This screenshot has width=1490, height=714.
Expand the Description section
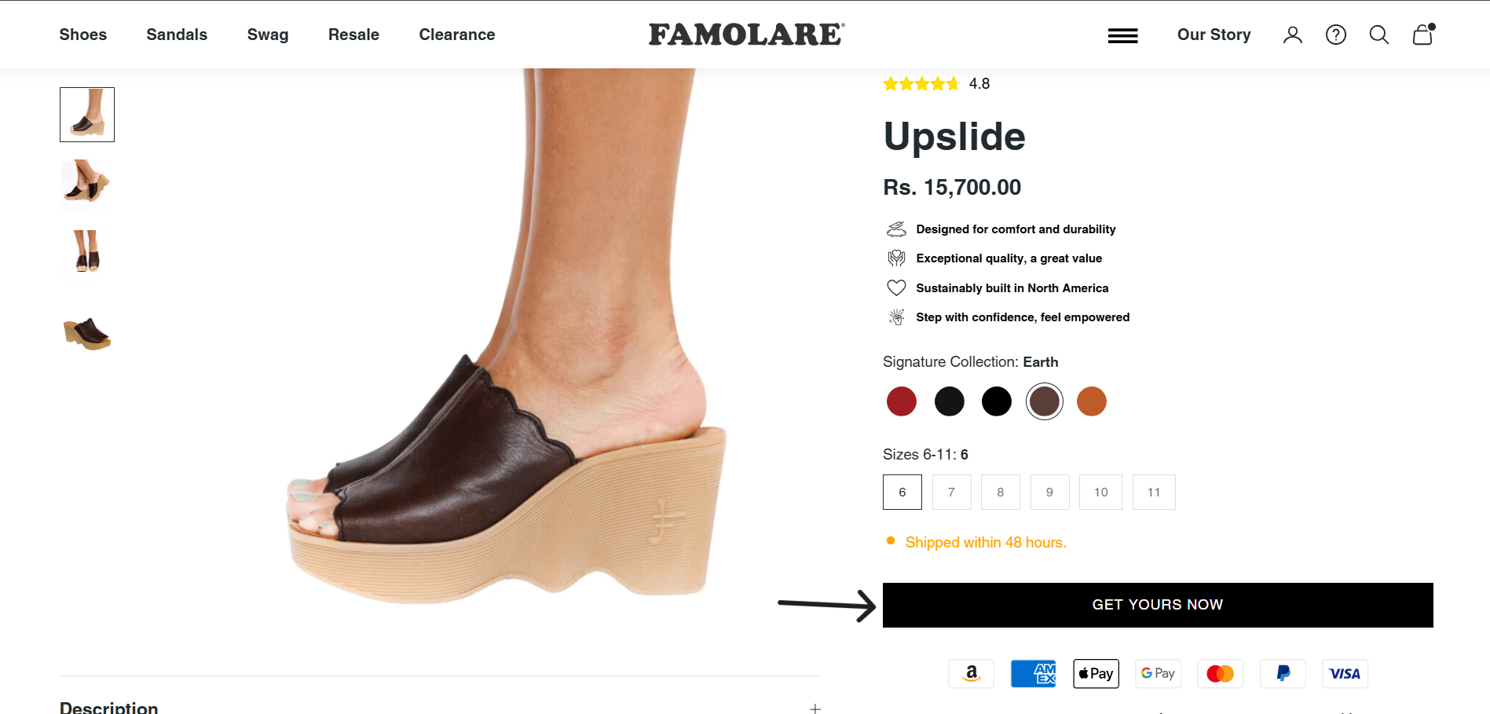tap(815, 708)
